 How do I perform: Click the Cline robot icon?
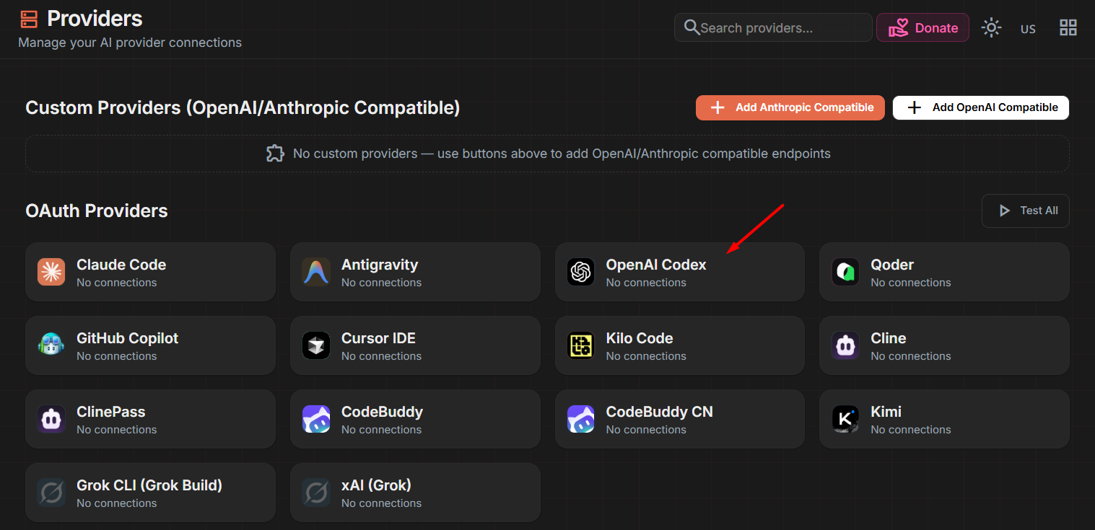tap(845, 345)
